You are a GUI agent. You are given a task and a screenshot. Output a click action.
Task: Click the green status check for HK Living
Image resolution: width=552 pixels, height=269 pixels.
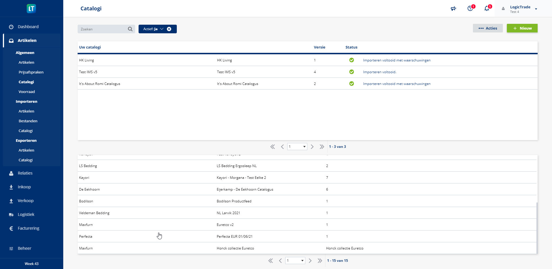click(x=351, y=60)
